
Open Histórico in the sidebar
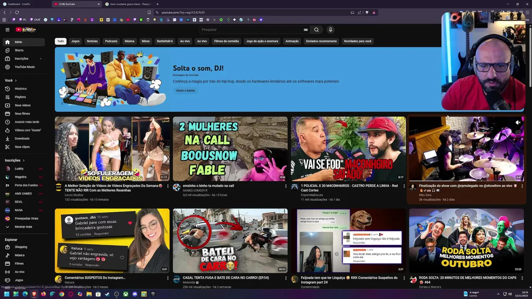click(x=24, y=88)
